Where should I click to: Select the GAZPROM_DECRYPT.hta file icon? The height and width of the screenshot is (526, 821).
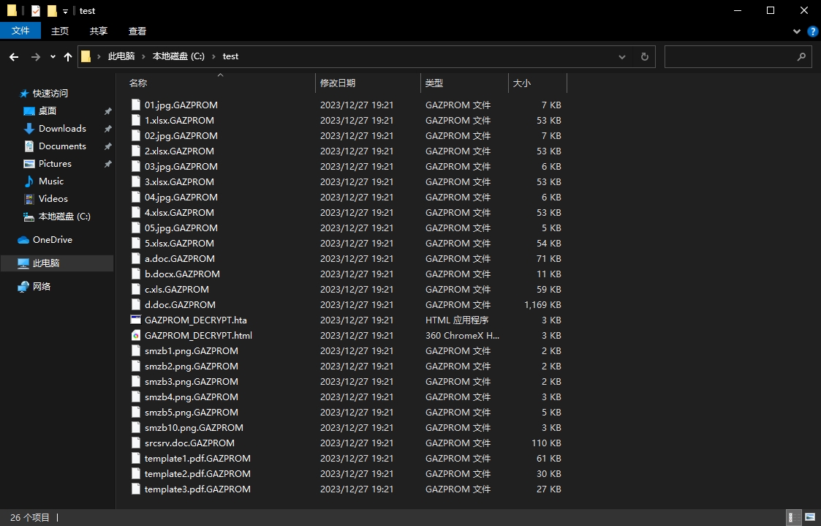(135, 320)
